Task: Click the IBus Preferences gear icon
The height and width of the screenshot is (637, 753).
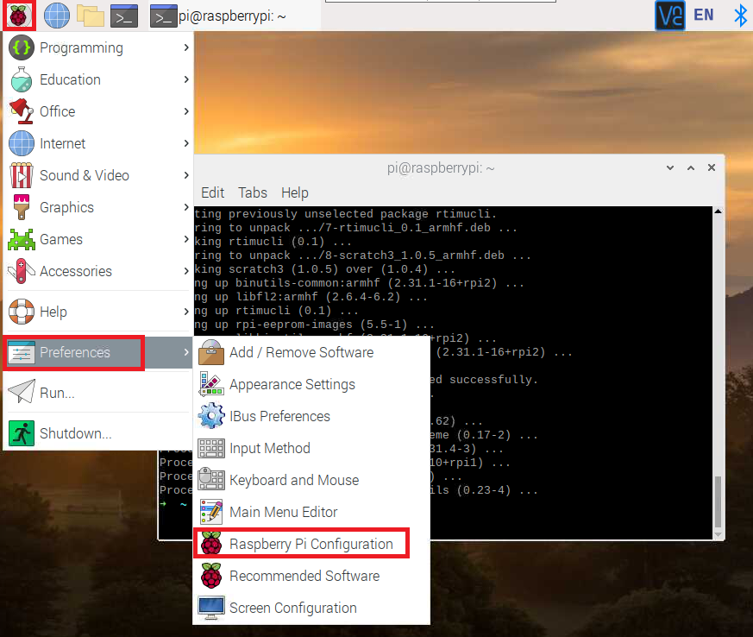Action: [211, 416]
